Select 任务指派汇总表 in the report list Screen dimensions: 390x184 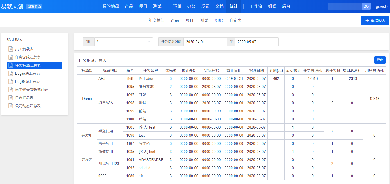35,65
